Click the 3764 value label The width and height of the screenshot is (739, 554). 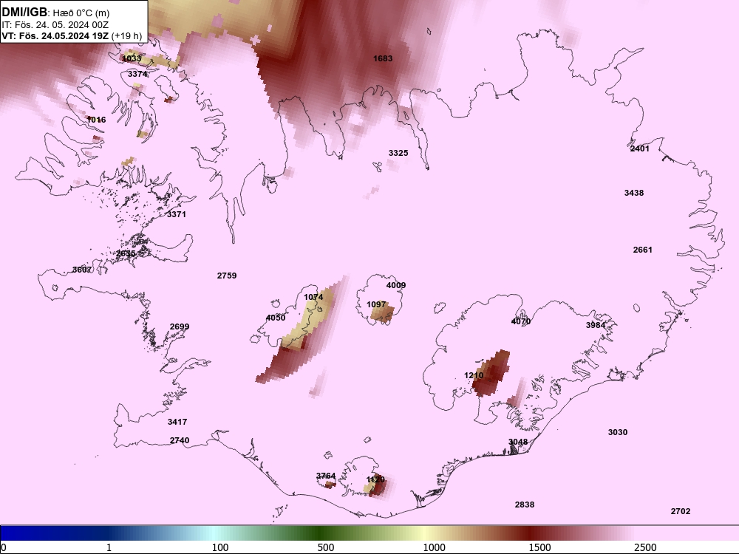326,476
